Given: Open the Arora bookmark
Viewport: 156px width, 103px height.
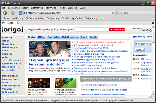Looking at the screenshot, I should pos(6,18).
